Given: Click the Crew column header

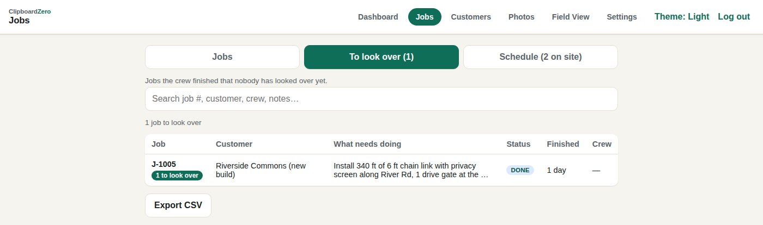Looking at the screenshot, I should (602, 144).
